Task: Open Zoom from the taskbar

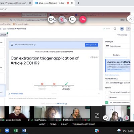Action: 7,130
